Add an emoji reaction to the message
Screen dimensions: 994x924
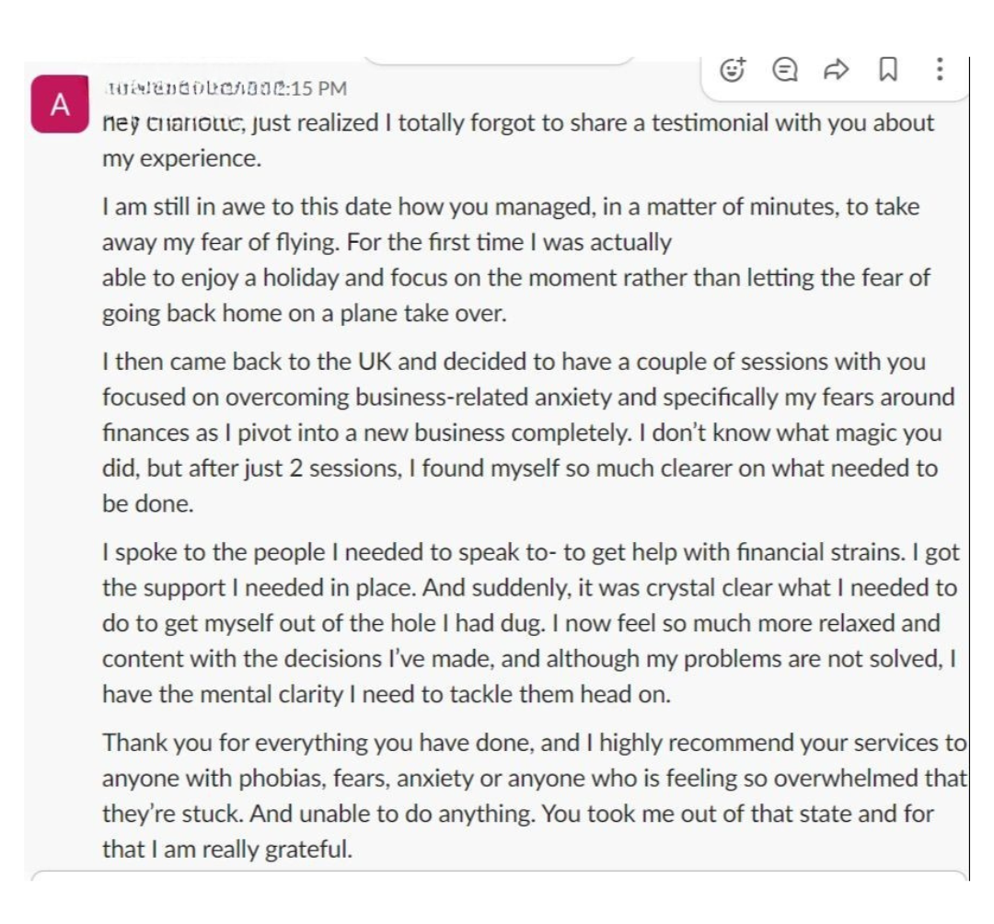(x=733, y=69)
